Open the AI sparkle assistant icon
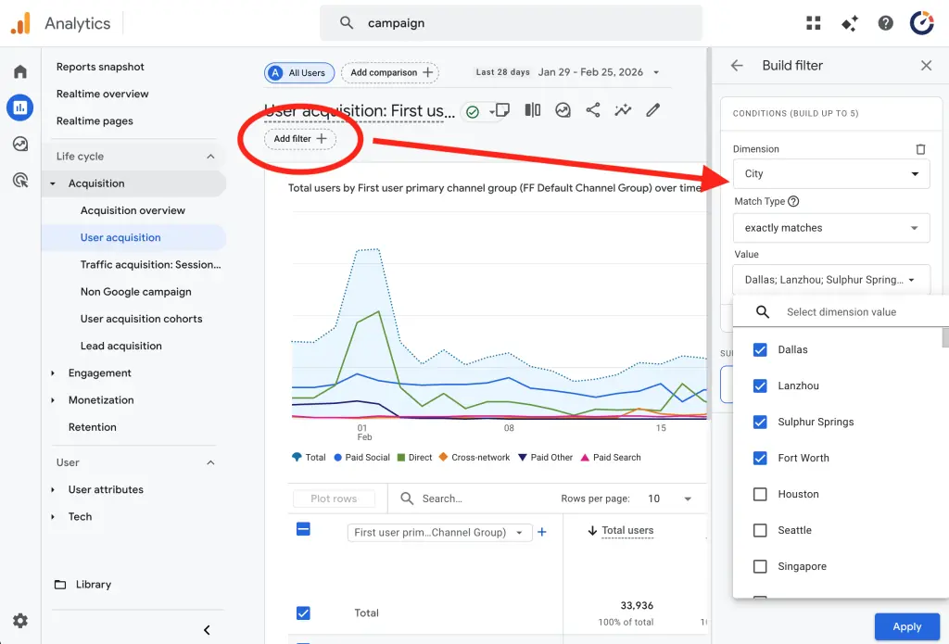 click(x=850, y=23)
